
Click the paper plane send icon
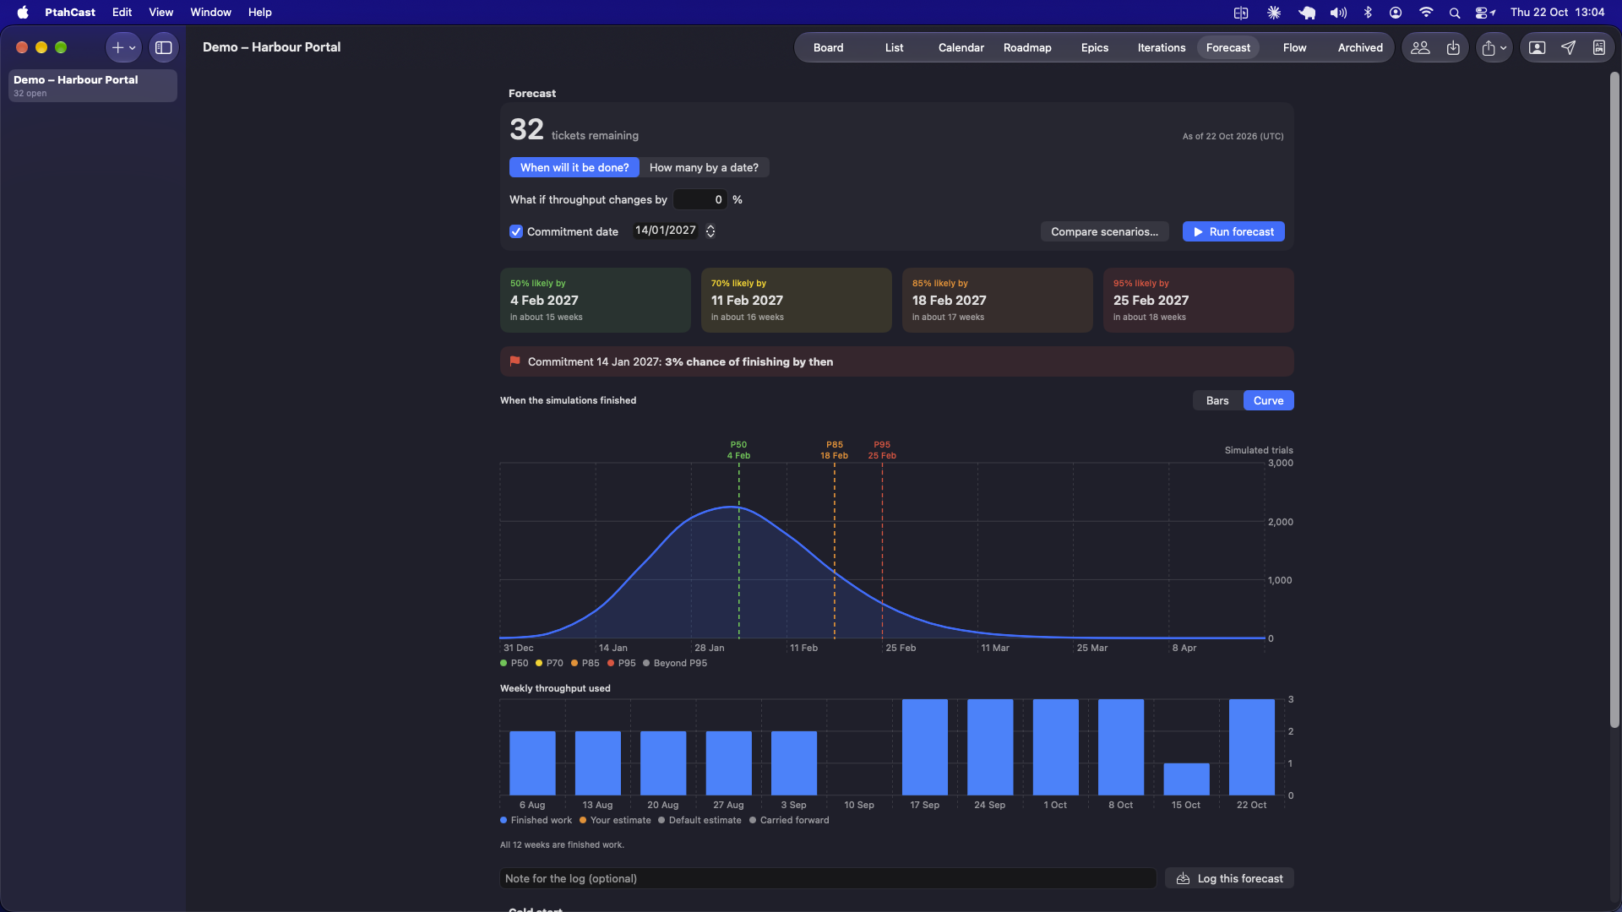click(1568, 48)
